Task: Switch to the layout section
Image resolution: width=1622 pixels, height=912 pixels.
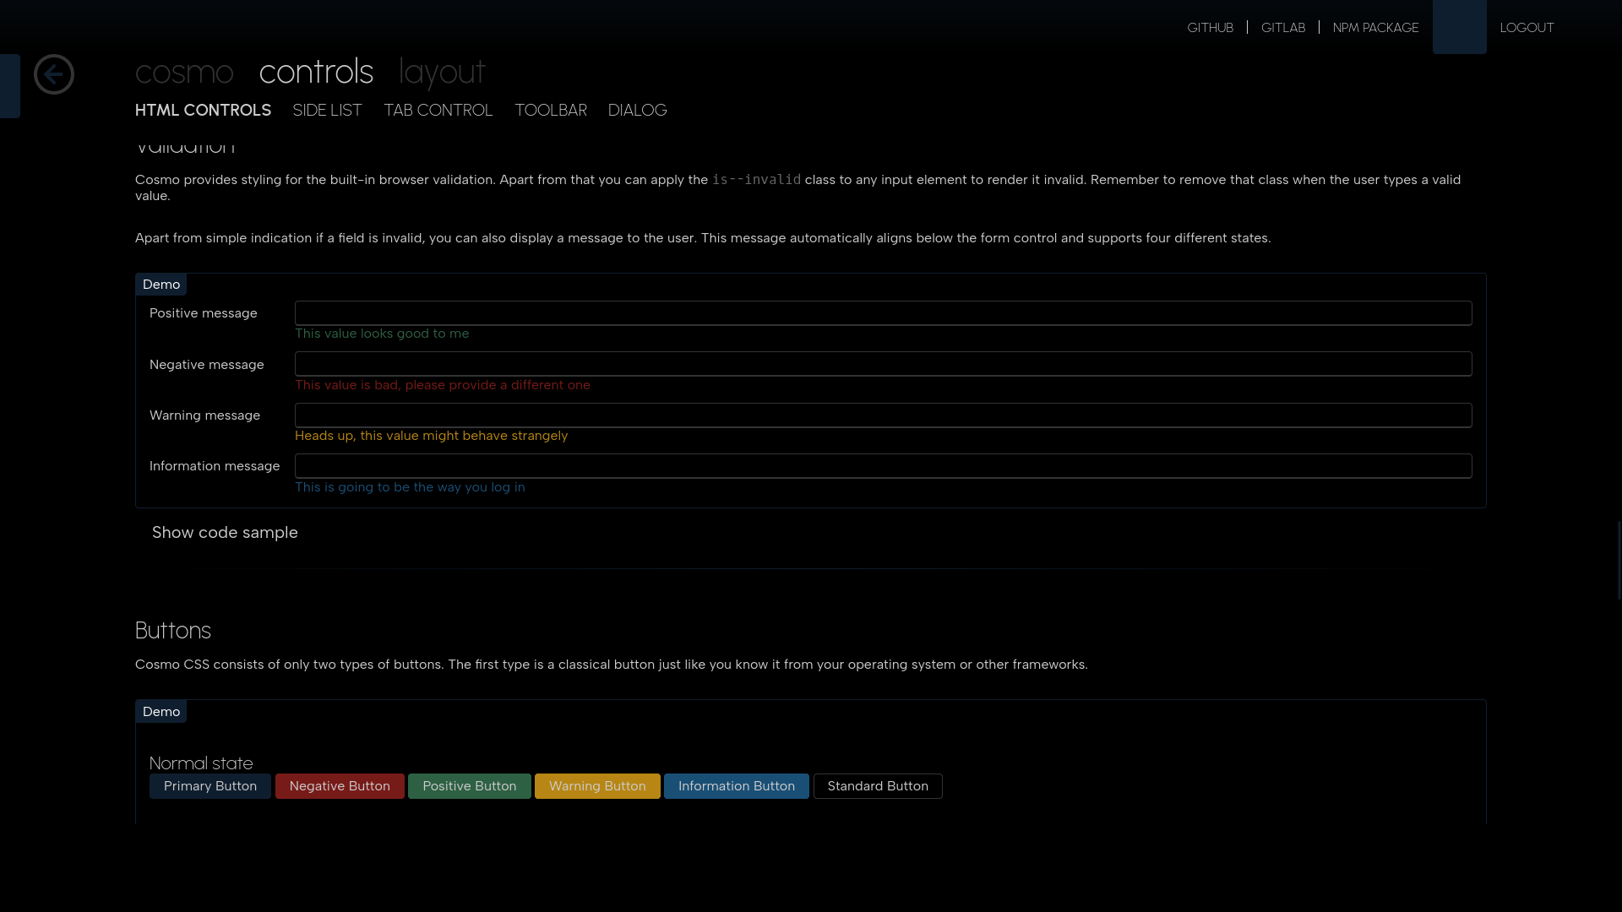Action: coord(442,72)
